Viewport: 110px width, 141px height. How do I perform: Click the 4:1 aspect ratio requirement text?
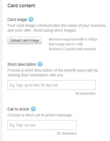(72, 49)
